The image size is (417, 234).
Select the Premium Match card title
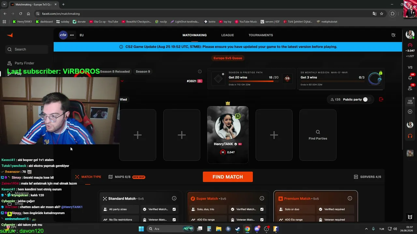[x=297, y=199]
